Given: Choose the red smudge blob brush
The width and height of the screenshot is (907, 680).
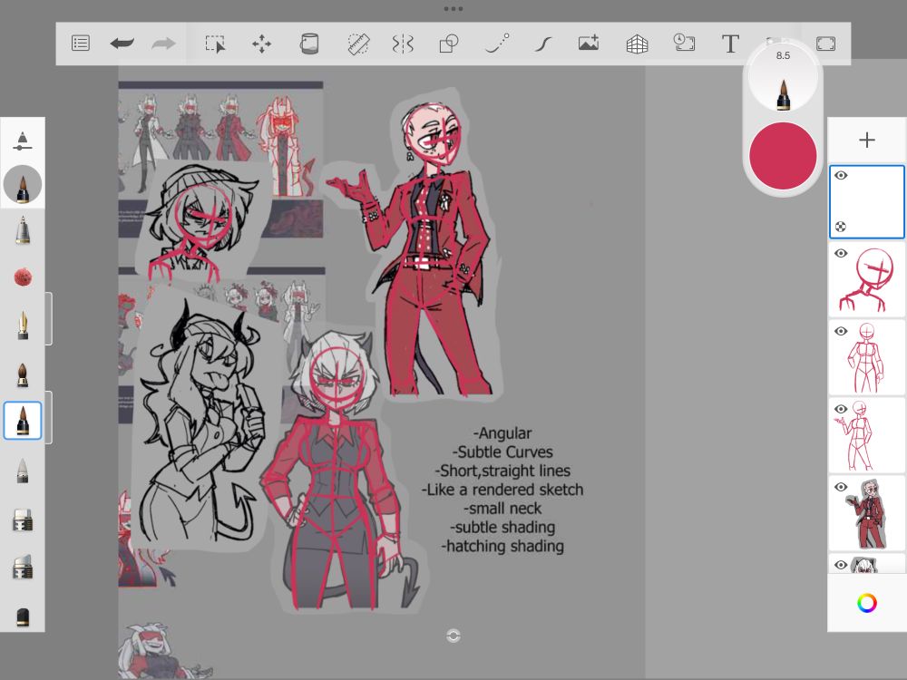Looking at the screenshot, I should 23,277.
